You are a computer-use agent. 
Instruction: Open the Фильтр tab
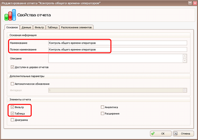tap(39, 27)
